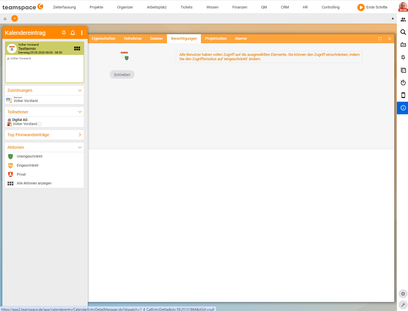Open the grid actions icon on Testtermin card
The width and height of the screenshot is (408, 311).
tap(77, 49)
